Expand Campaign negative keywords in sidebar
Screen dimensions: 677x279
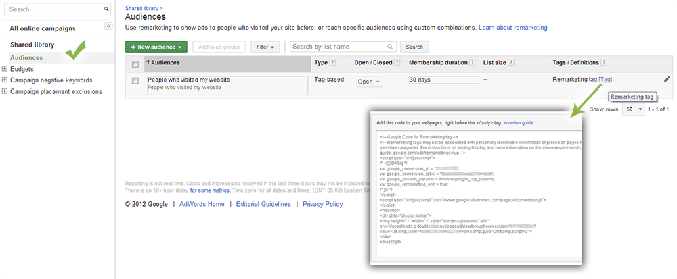[x=5, y=80]
